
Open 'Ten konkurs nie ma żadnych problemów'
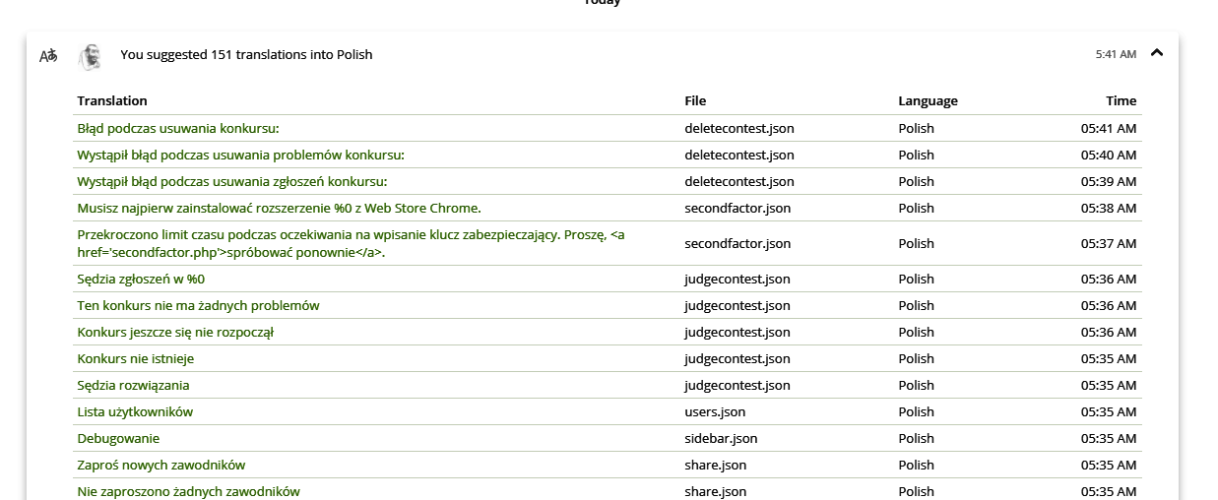coord(198,305)
